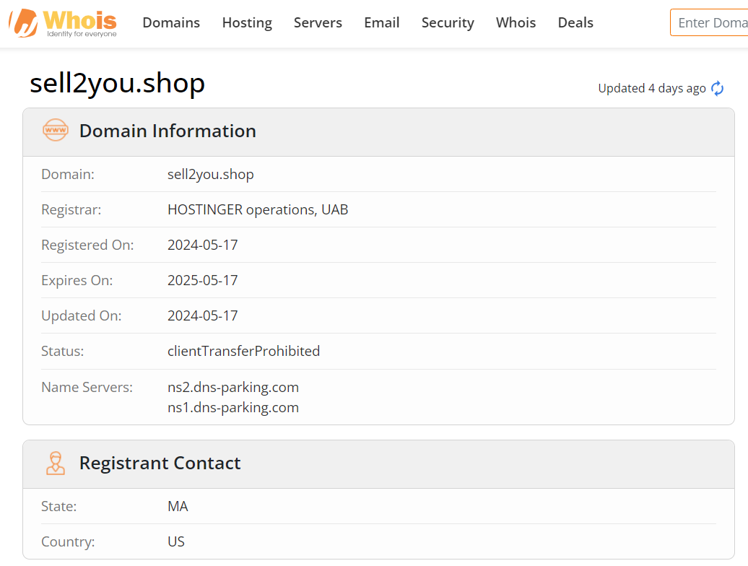
Task: Open the Security navigation item
Action: pyautogui.click(x=448, y=23)
